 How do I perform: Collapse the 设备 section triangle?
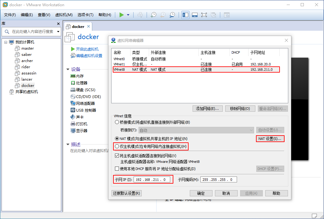click(68, 69)
